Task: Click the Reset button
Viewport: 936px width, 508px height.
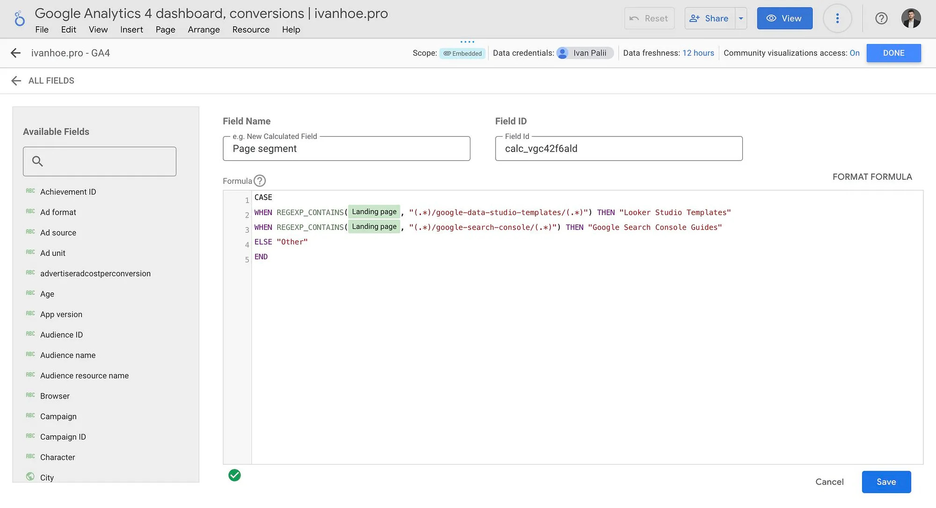Action: click(x=649, y=18)
